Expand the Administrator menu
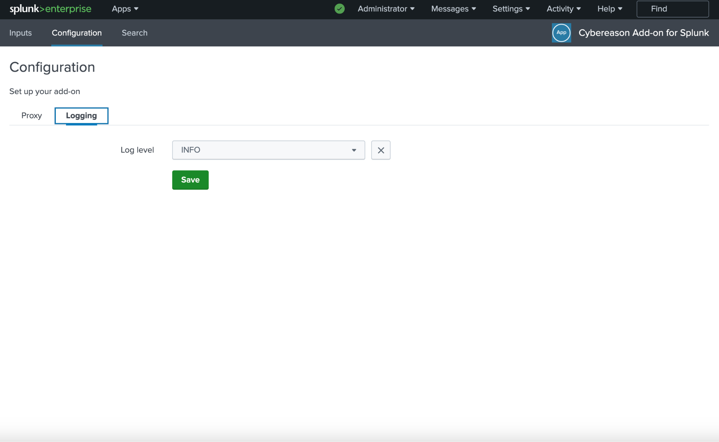The width and height of the screenshot is (719, 442). pos(386,9)
